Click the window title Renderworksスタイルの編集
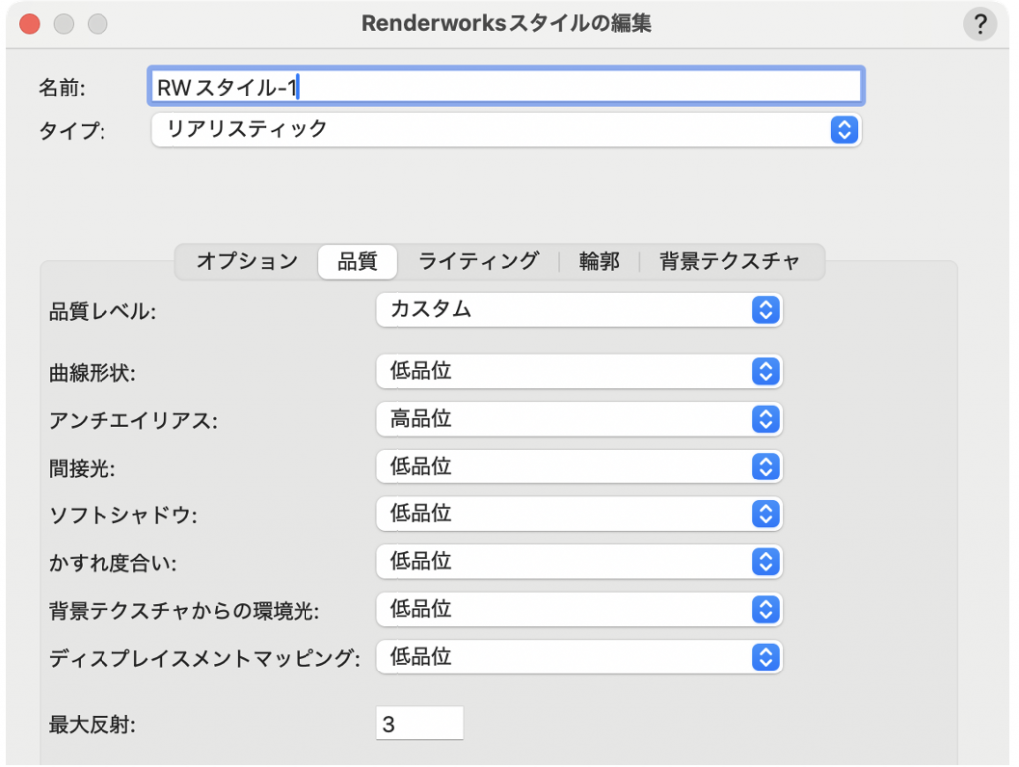This screenshot has width=1019, height=767. (x=507, y=24)
